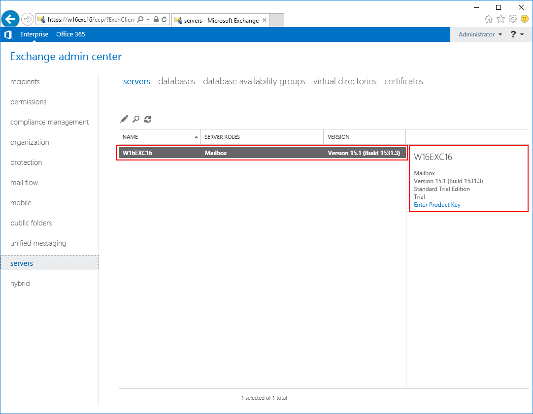Viewport: 533px width, 414px height.
Task: Open a new blank browser tab
Action: 277,20
